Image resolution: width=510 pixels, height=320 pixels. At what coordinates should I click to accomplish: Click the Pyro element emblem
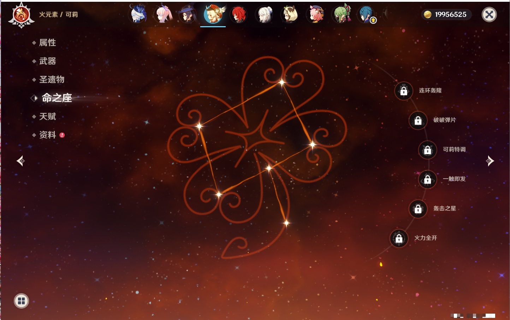[21, 15]
